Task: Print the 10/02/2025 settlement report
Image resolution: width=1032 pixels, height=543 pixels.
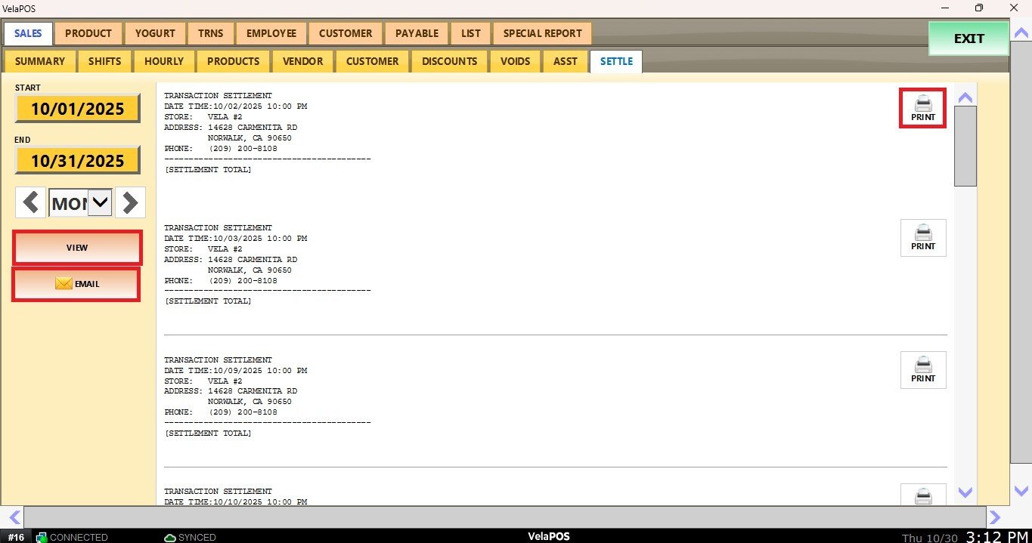Action: pyautogui.click(x=922, y=107)
